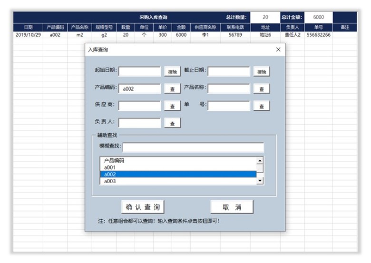
Task: Click the 查 button beside 负责人
Action: [173, 123]
